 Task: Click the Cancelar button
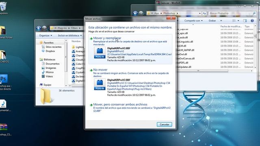[164, 125]
